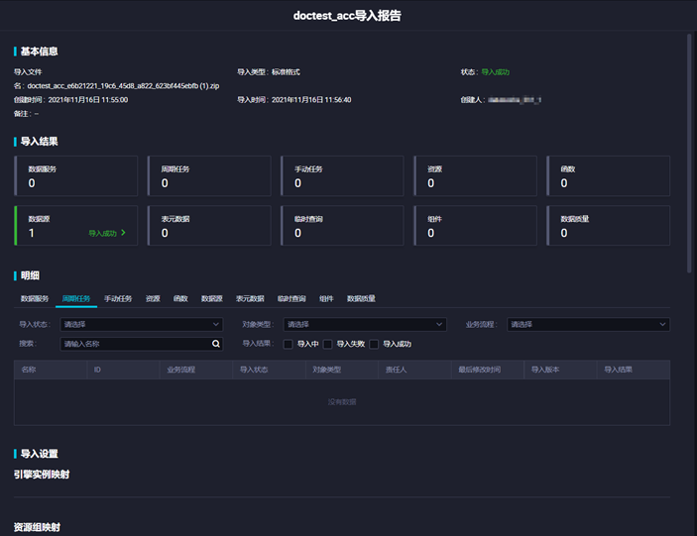Click the imported zip file name
The width and height of the screenshot is (697, 536).
click(x=123, y=86)
